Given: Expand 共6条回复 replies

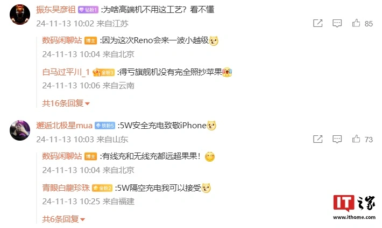Looking at the screenshot, I should click(63, 219).
